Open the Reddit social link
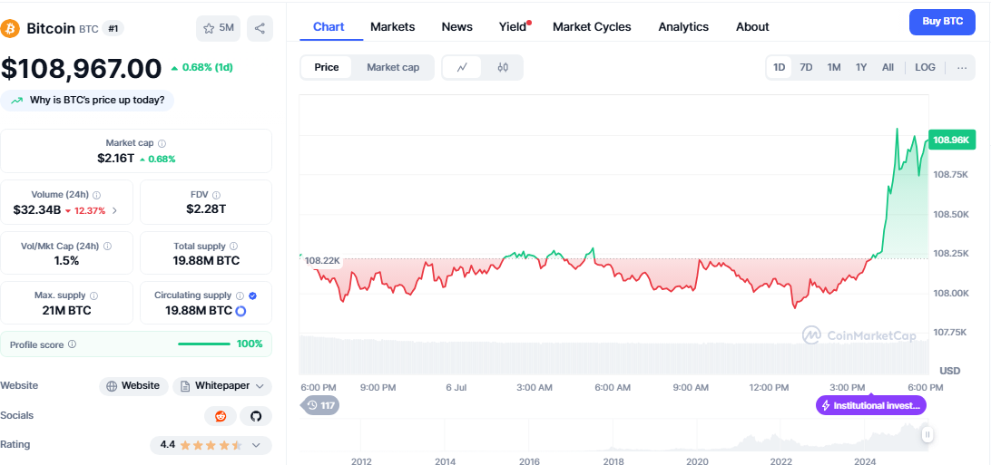This screenshot has height=465, width=991. 221,416
